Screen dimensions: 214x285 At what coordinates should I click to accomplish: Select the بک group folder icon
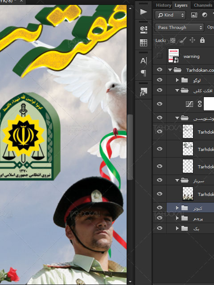tap(185, 228)
